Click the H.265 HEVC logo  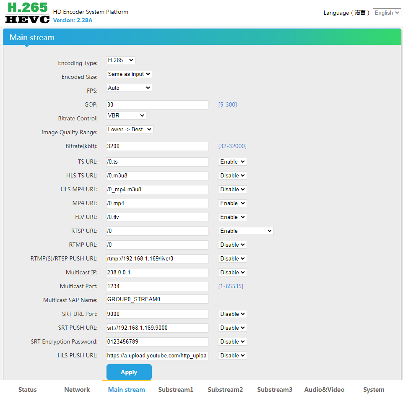[26, 12]
